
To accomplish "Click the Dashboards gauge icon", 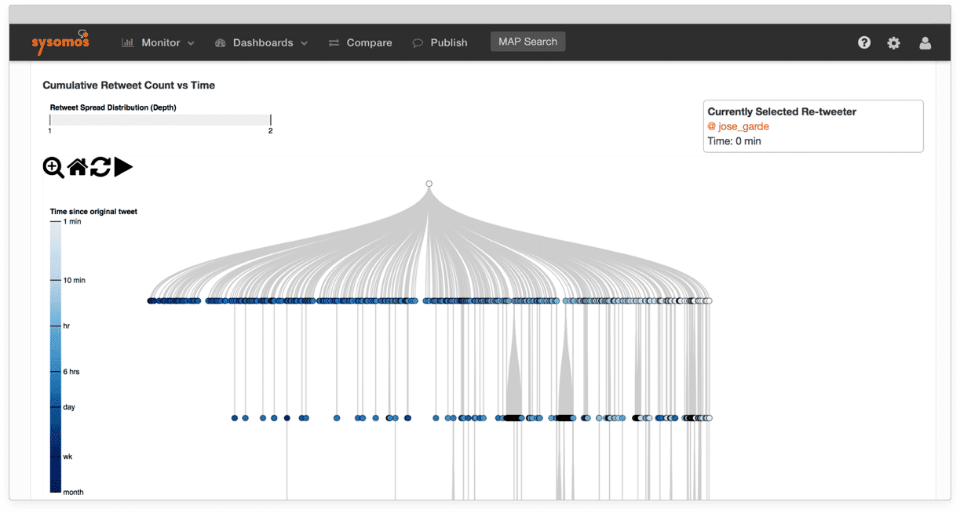I will [x=221, y=42].
